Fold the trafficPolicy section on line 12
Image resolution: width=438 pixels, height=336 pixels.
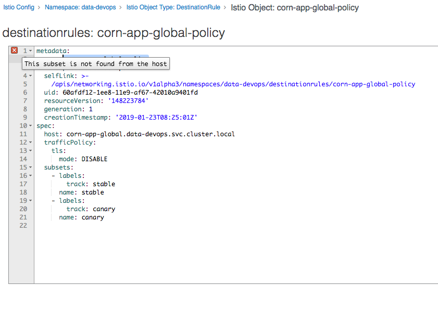(30, 143)
